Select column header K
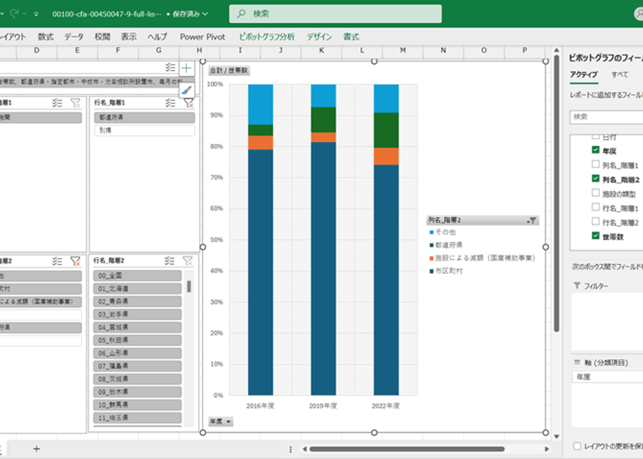Viewport: 643px width, 459px height. (x=321, y=50)
